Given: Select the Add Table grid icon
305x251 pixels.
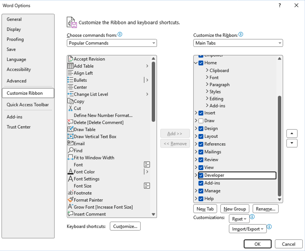Looking at the screenshot, I should point(70,66).
